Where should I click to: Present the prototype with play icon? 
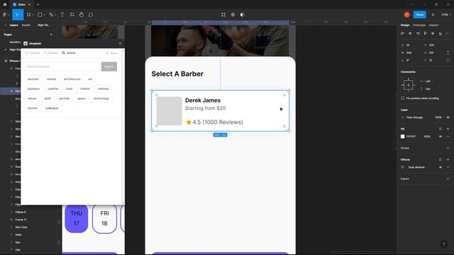coord(433,15)
